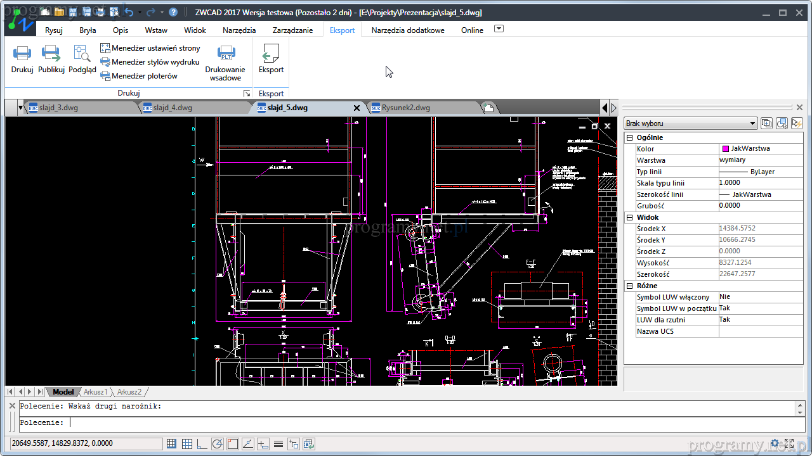The image size is (812, 456).
Task: Open the Publikuj tool
Action: tap(51, 54)
